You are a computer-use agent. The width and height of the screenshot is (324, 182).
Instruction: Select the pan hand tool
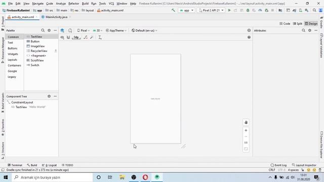tap(246, 122)
